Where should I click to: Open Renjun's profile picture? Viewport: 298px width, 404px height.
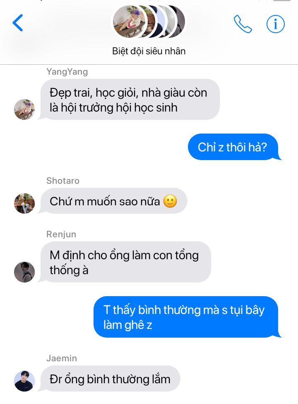point(24,272)
